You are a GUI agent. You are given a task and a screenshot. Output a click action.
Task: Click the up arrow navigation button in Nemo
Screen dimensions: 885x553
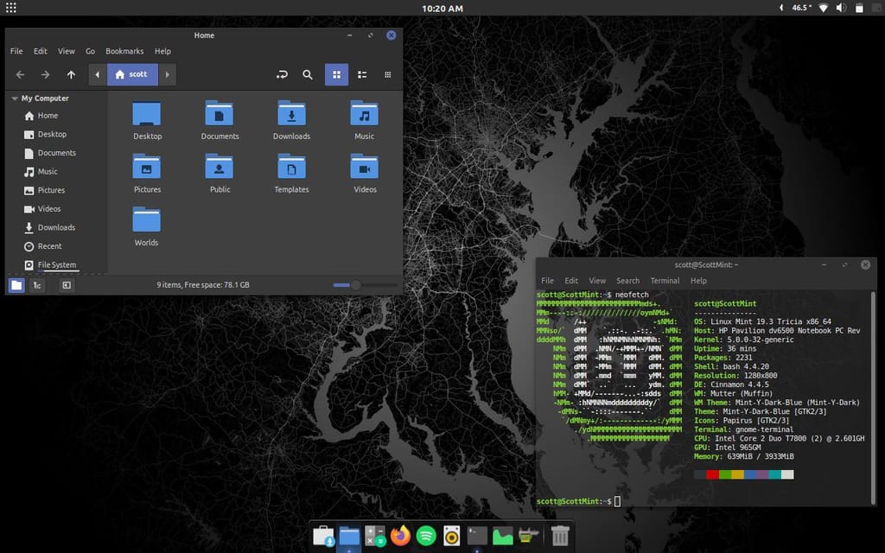pyautogui.click(x=72, y=74)
